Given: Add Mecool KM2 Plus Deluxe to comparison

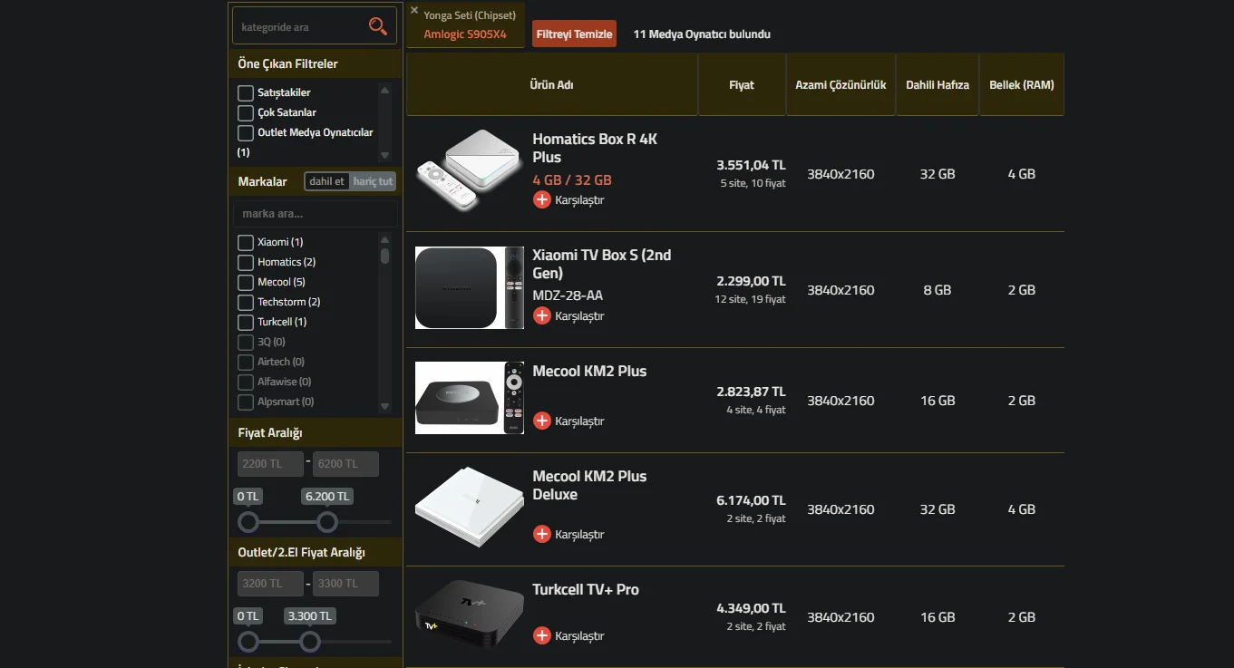Looking at the screenshot, I should click(542, 534).
